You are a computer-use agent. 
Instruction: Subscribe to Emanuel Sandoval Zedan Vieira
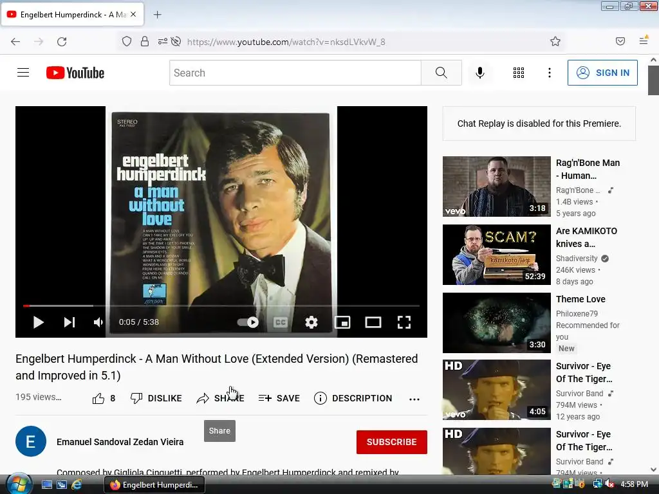[392, 442]
